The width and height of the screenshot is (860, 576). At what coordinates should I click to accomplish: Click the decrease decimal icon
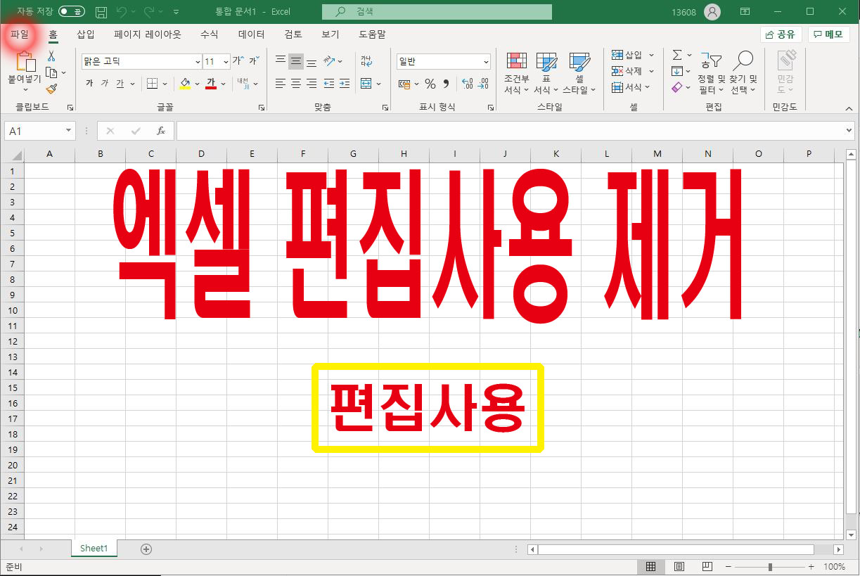[483, 84]
